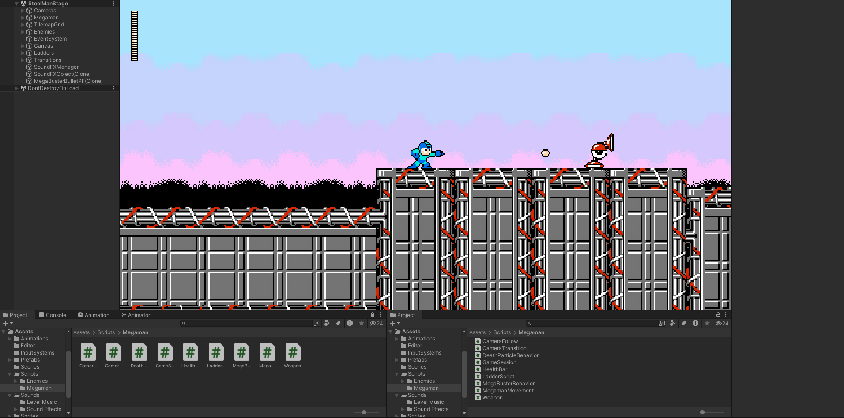The width and height of the screenshot is (844, 418).
Task: Unlock the left Project panel lock
Action: (373, 314)
